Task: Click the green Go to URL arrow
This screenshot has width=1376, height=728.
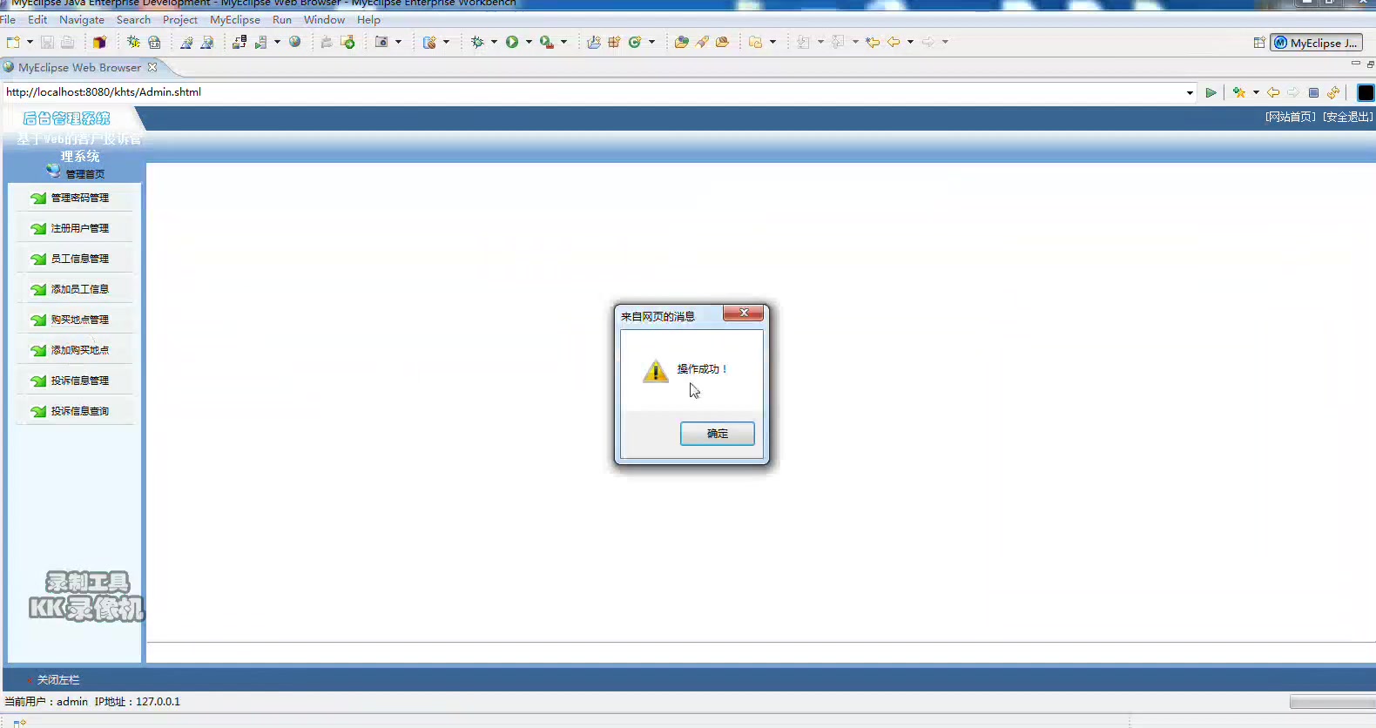Action: coord(1211,92)
